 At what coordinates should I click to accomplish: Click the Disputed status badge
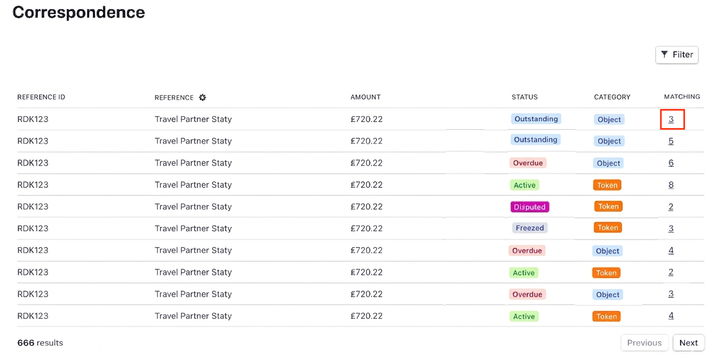(x=529, y=207)
